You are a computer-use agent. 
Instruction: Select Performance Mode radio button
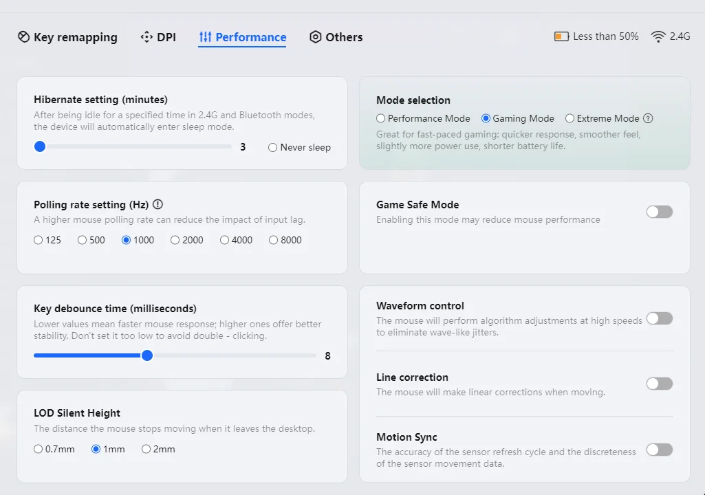click(381, 118)
